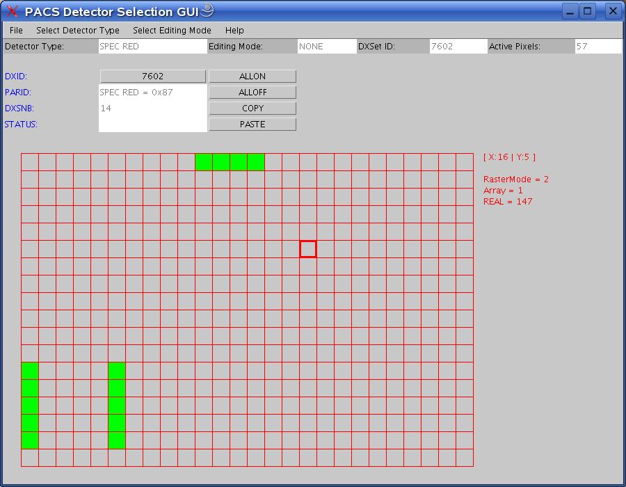Screen dimensions: 626x487
Task: Click the '[ X:16 | Y:5 ]' coordinate readout
Action: coord(509,157)
